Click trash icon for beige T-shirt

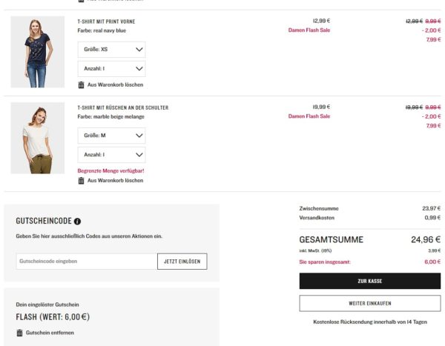click(82, 181)
